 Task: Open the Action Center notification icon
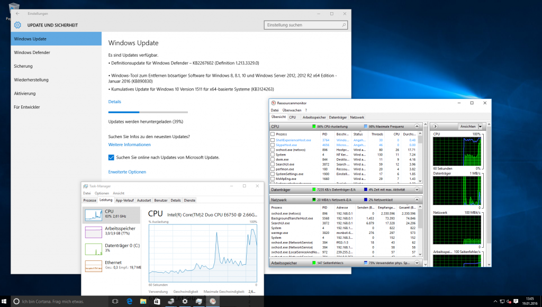pos(516,302)
